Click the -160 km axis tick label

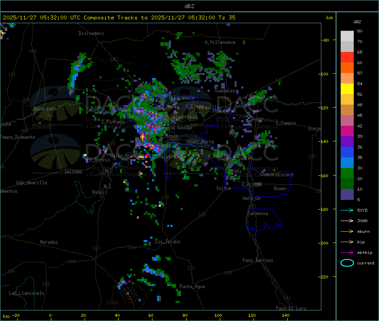pos(324,175)
